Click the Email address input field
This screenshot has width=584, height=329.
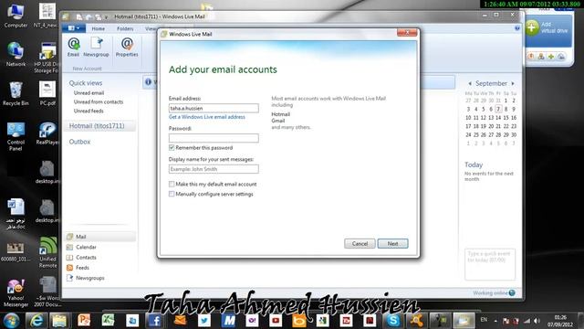(x=214, y=108)
